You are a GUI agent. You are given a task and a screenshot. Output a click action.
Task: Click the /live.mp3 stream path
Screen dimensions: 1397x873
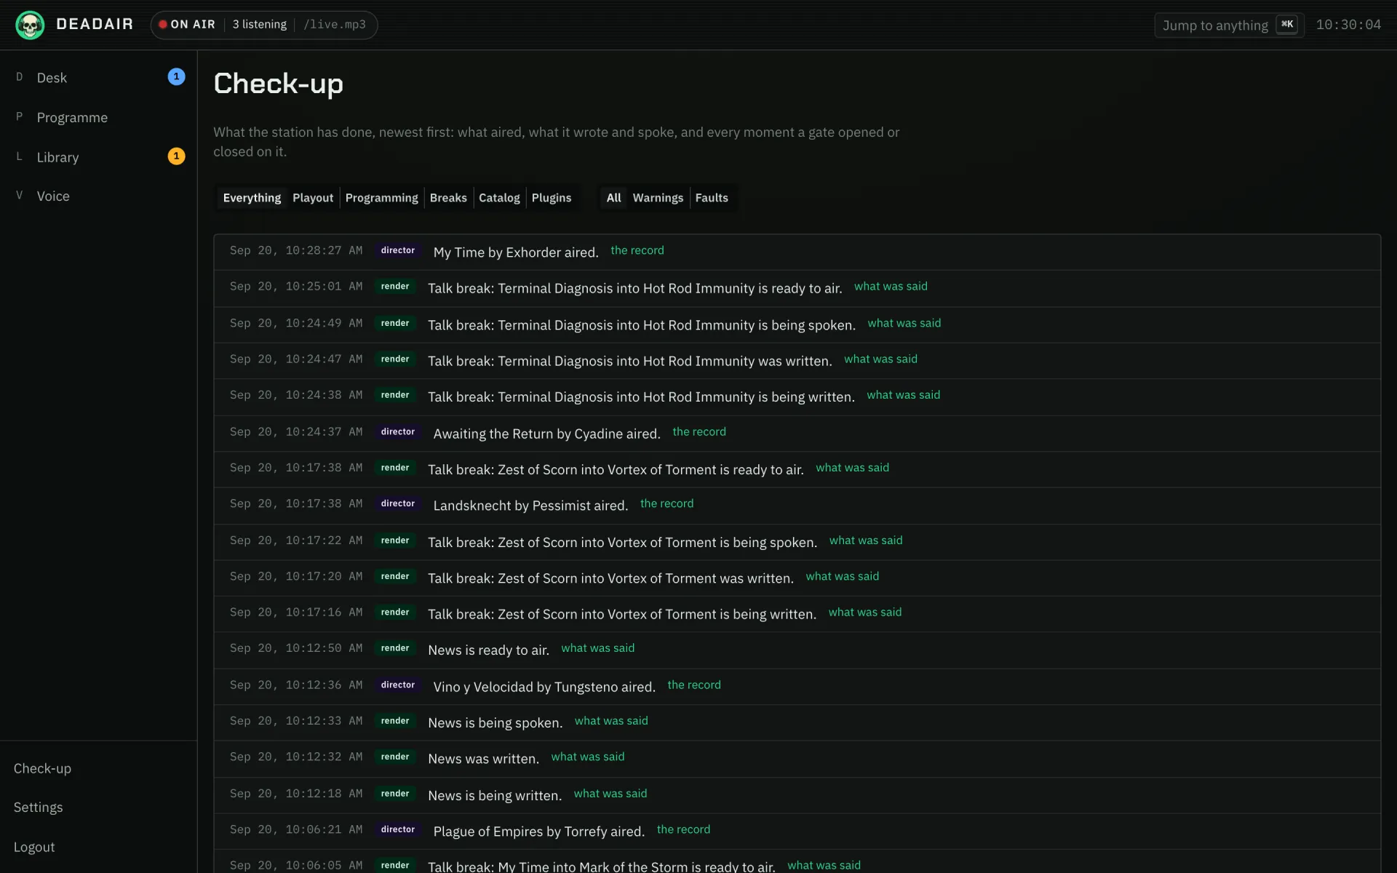click(335, 25)
